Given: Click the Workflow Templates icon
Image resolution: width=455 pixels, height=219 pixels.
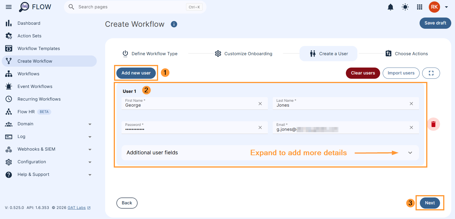Looking at the screenshot, I should click(x=9, y=49).
